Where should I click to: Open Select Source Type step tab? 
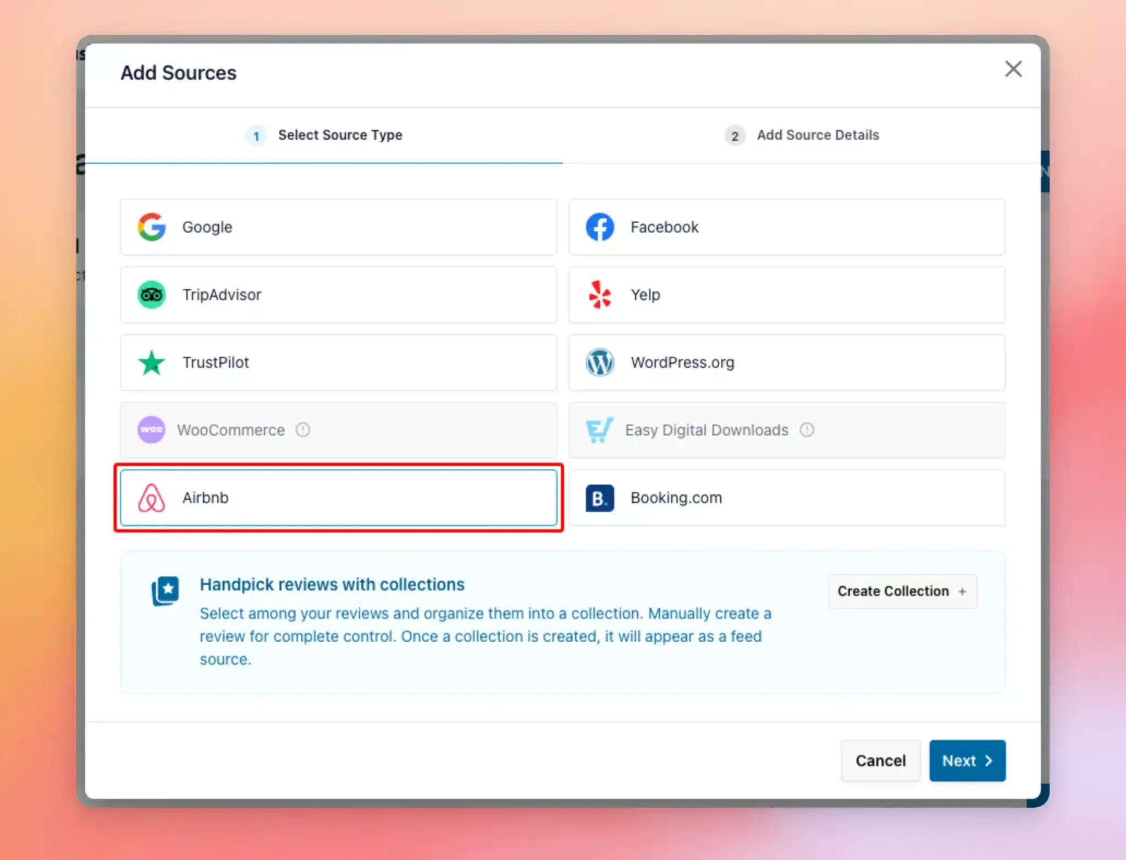click(324, 135)
